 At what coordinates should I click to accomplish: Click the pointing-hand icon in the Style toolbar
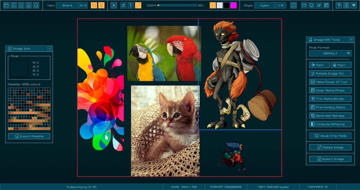[x=319, y=5]
